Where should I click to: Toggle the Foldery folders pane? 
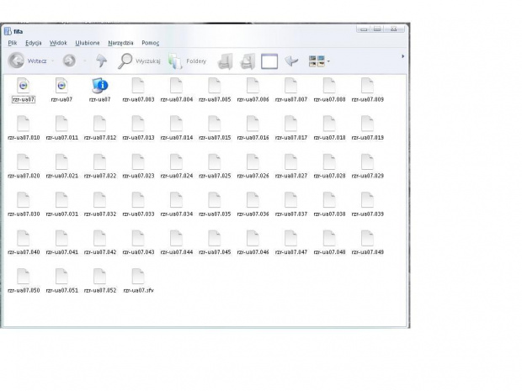[187, 61]
